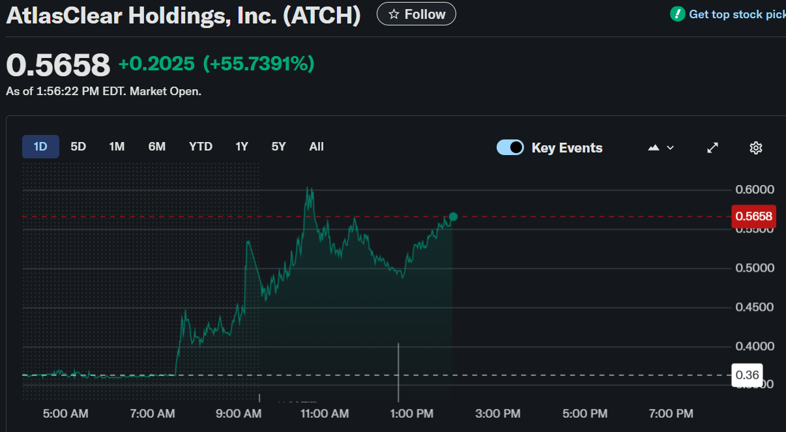Click the Follow star button
The image size is (786, 432).
pos(416,14)
